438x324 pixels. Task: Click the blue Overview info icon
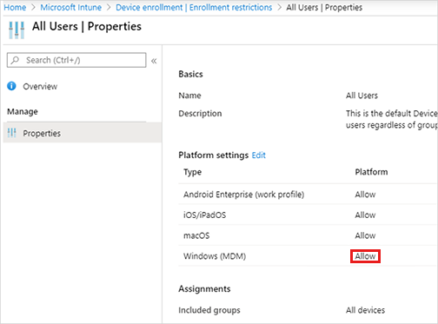point(11,86)
